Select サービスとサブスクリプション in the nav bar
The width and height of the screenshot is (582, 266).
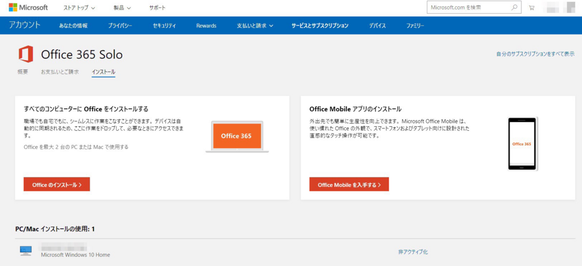[x=320, y=26]
